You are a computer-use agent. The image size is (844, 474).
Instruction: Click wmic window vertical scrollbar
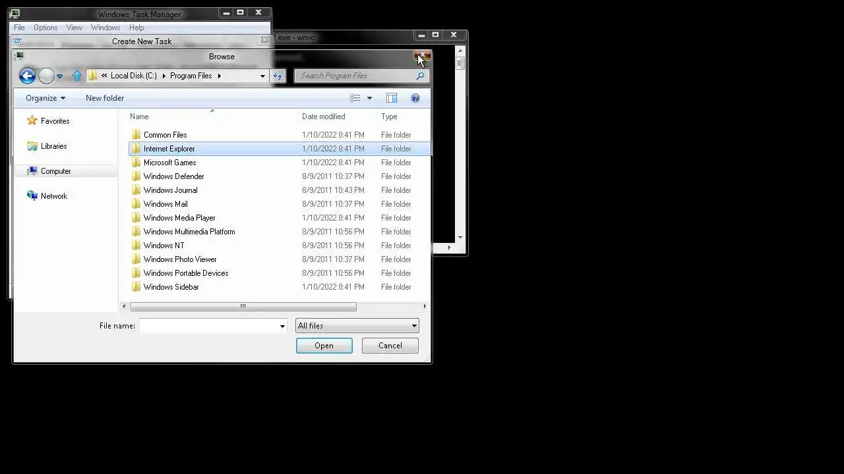click(x=460, y=64)
